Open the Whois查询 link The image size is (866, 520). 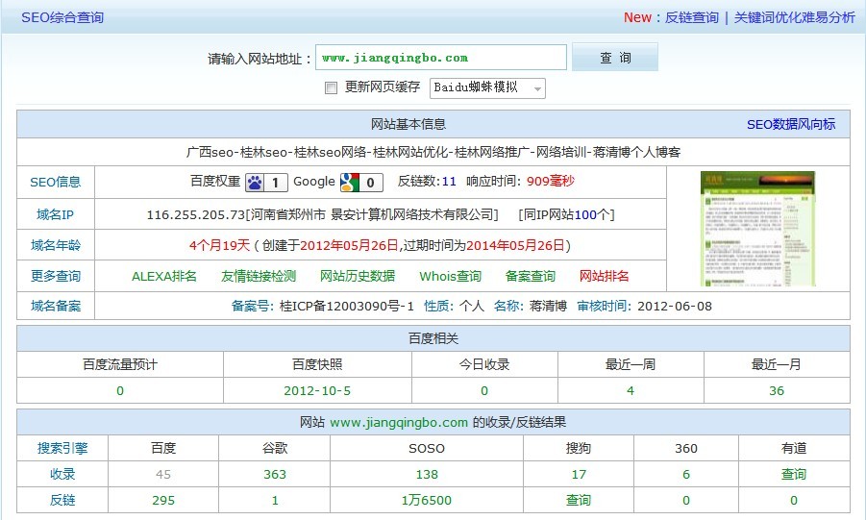click(450, 276)
